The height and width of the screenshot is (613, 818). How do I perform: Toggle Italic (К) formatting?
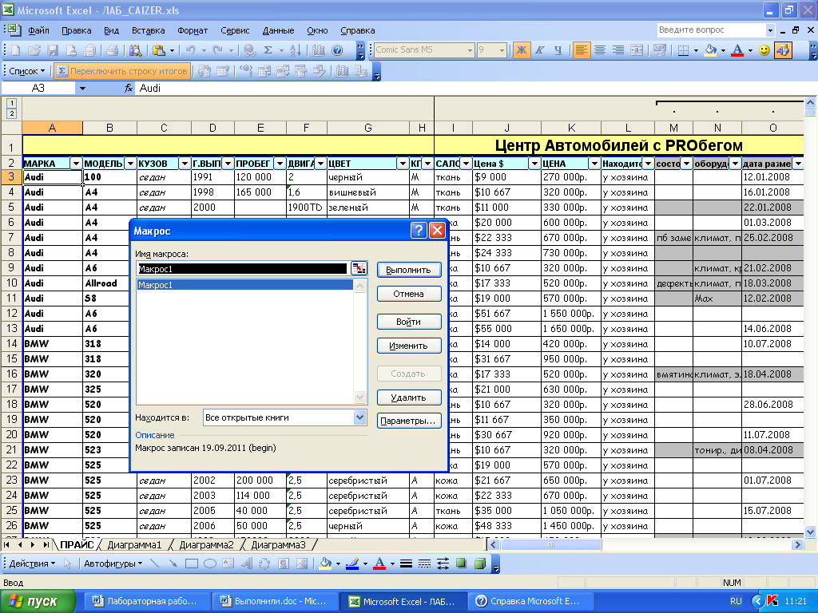click(540, 50)
